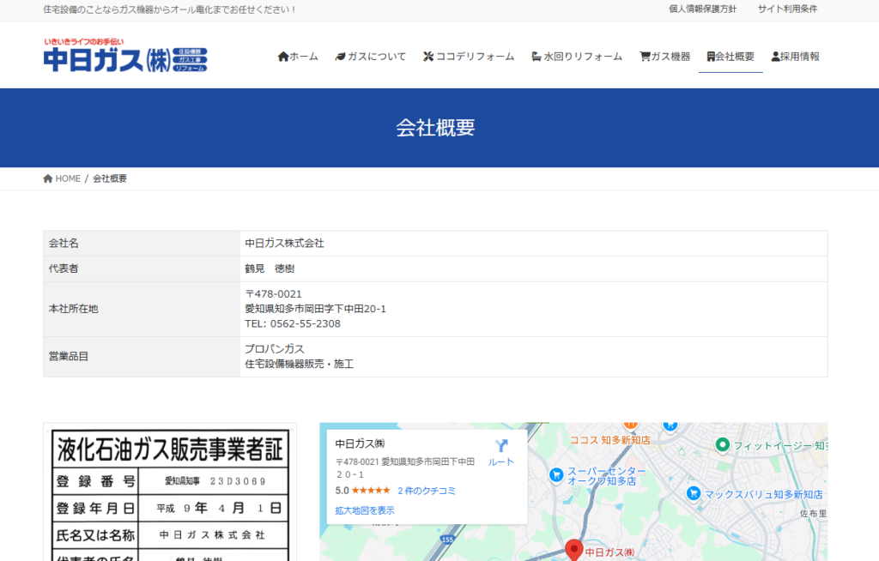Open the ホーム menu item

point(298,57)
